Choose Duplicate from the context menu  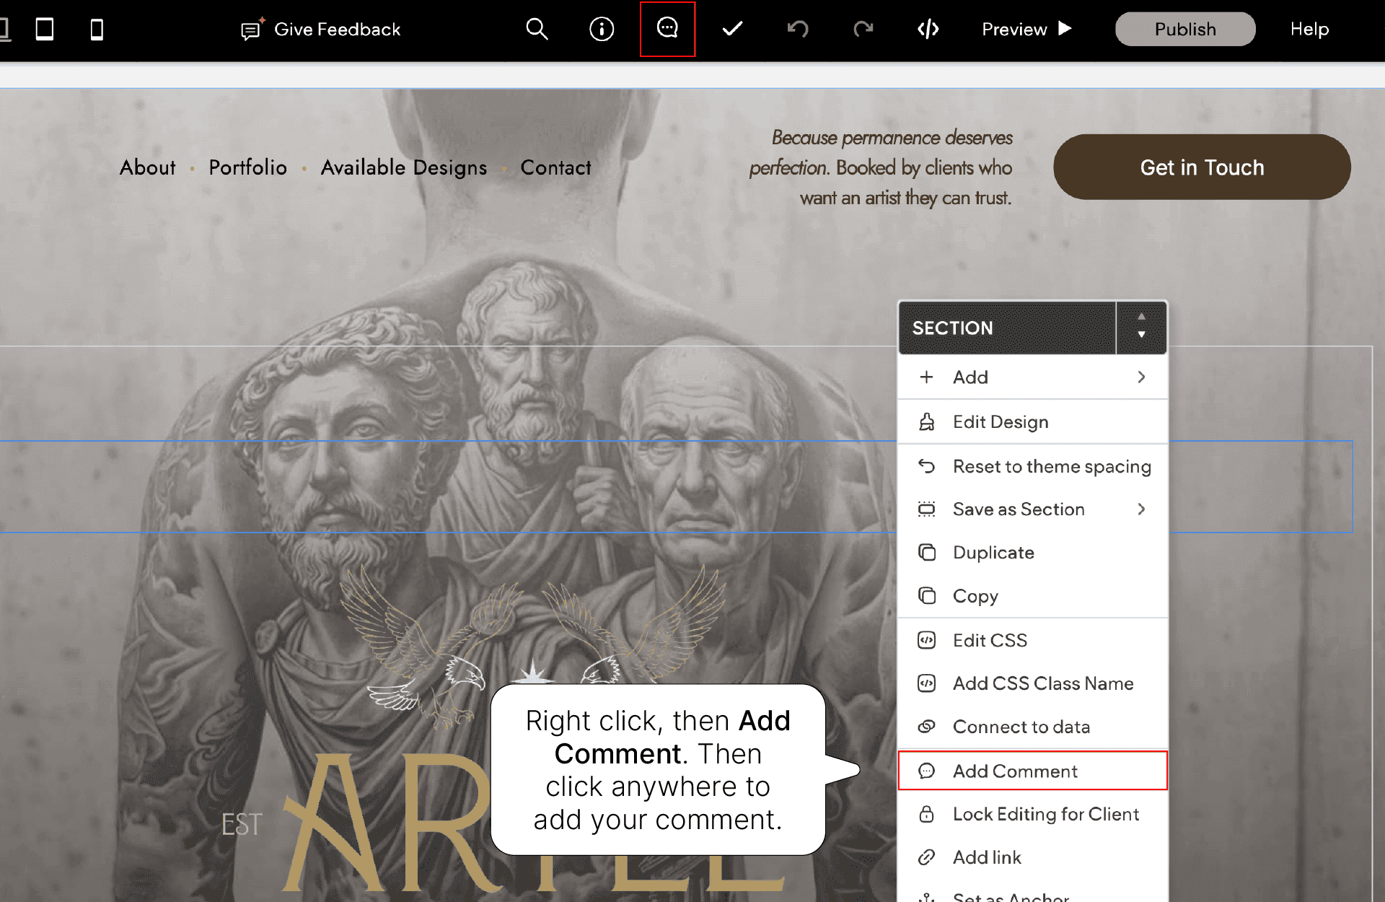[x=993, y=553]
